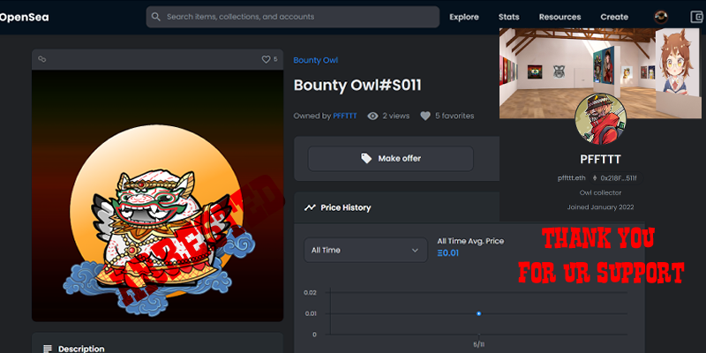Open the All Time range dropdown
The height and width of the screenshot is (353, 706).
365,250
